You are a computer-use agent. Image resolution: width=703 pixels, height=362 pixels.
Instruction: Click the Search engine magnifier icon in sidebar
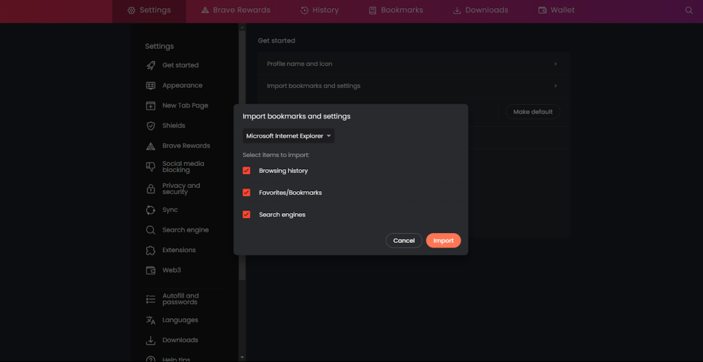[x=150, y=230]
